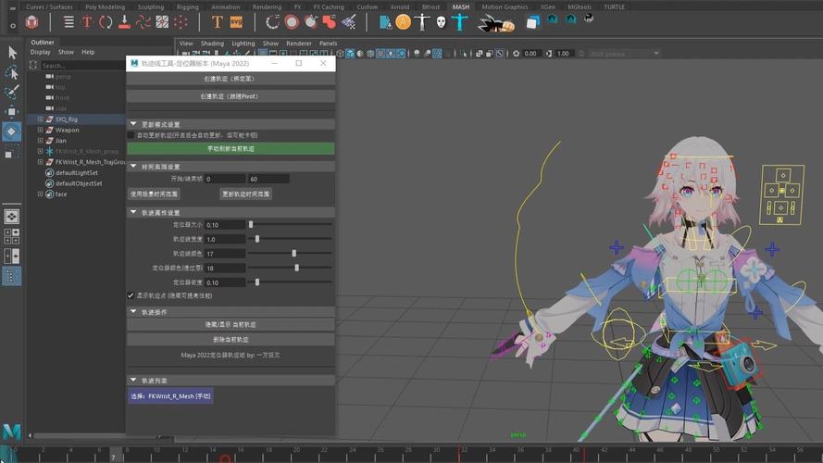Adjust the locator size slider at 0.10
This screenshot has height=463, width=823.
251,225
